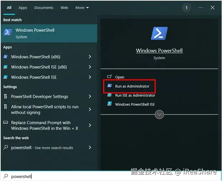Expand chevron for Allow local PowerShell scripts
Image resolution: width=222 pixels, height=181 pixels.
click(x=90, y=110)
